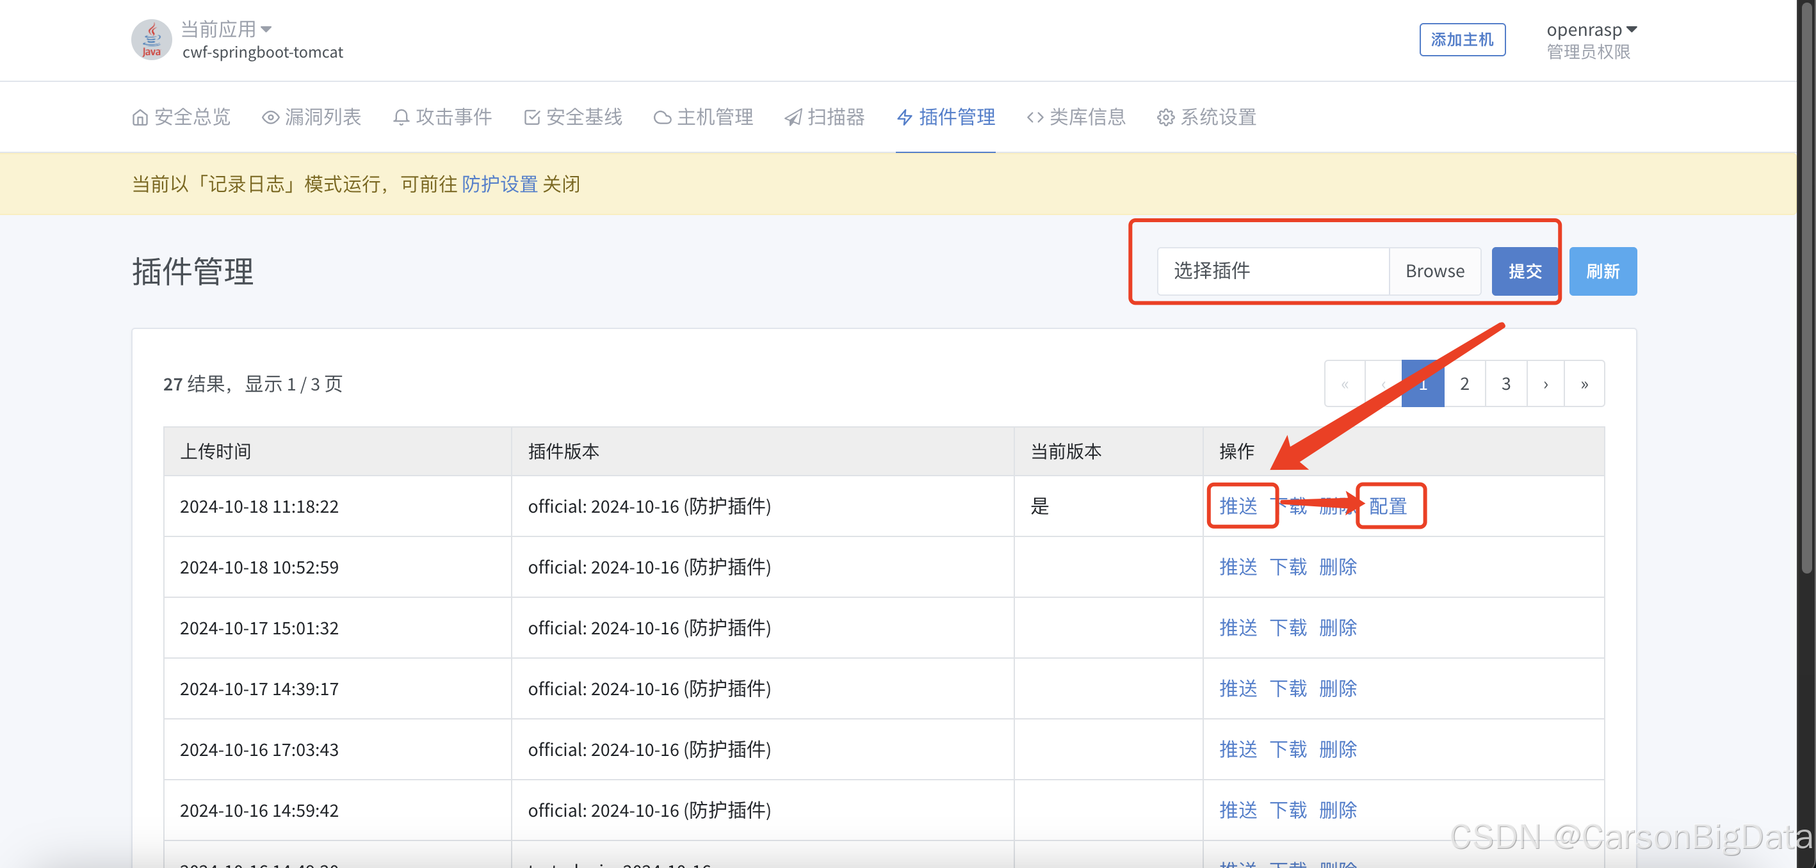This screenshot has width=1816, height=868.
Task: Click the code brackets 类库信息 icon
Action: (x=1035, y=118)
